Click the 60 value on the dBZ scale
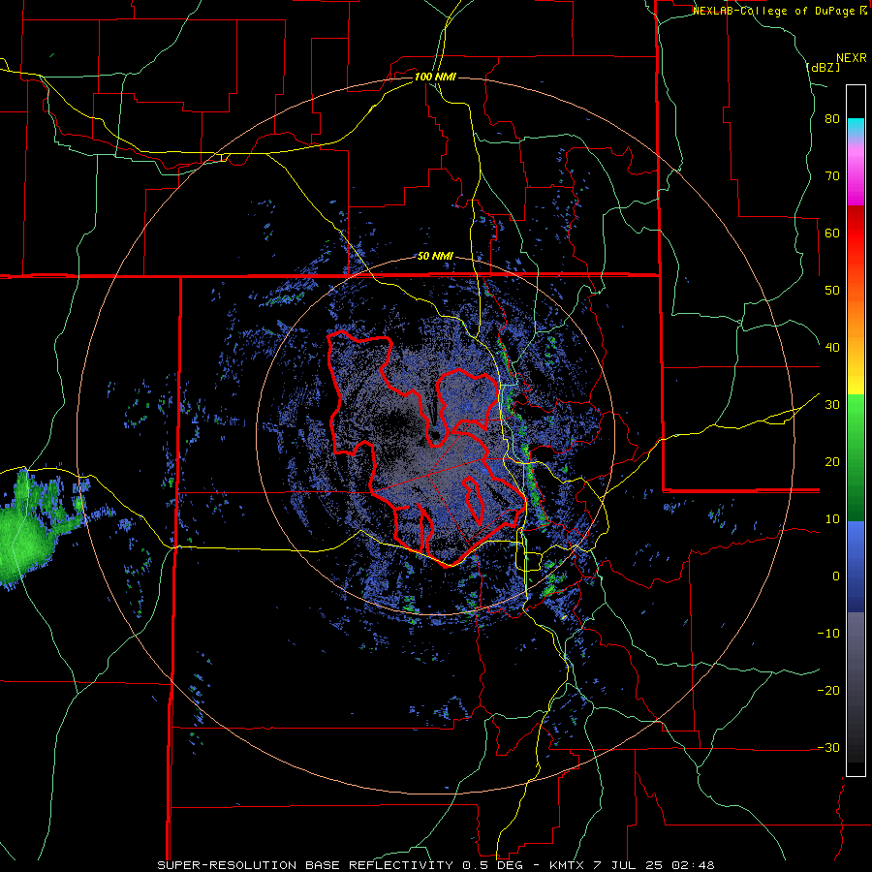The height and width of the screenshot is (872, 872). click(x=832, y=233)
